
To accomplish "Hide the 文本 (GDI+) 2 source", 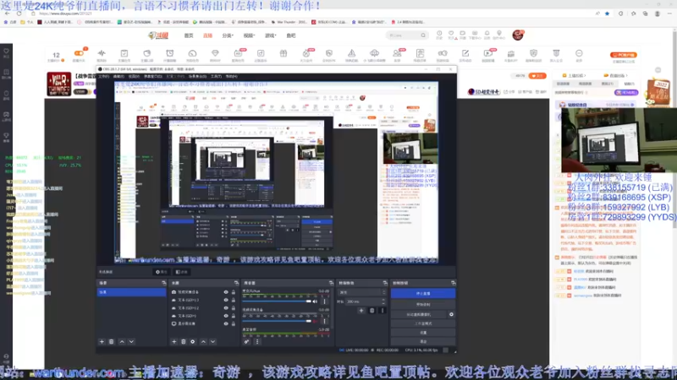I will pos(226,308).
